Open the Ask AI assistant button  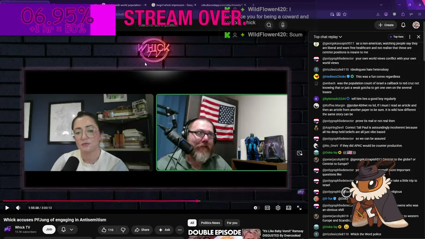pos(164,230)
